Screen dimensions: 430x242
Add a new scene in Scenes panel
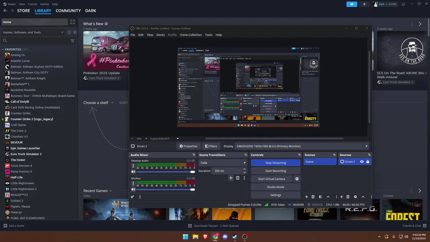pyautogui.click(x=306, y=197)
